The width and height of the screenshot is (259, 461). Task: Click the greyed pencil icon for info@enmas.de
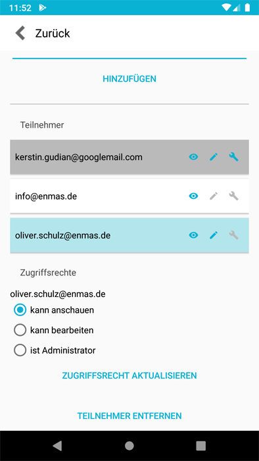(214, 196)
